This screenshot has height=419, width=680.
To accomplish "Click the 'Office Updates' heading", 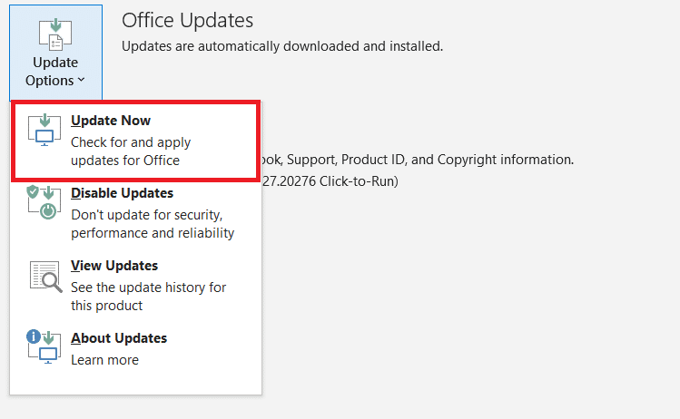I will tap(187, 20).
